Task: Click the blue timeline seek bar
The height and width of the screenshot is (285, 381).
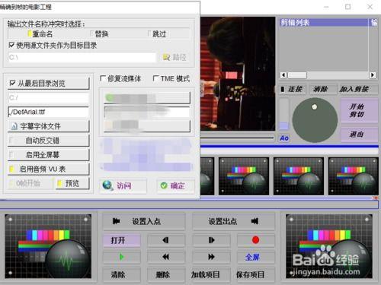Action: [290, 147]
